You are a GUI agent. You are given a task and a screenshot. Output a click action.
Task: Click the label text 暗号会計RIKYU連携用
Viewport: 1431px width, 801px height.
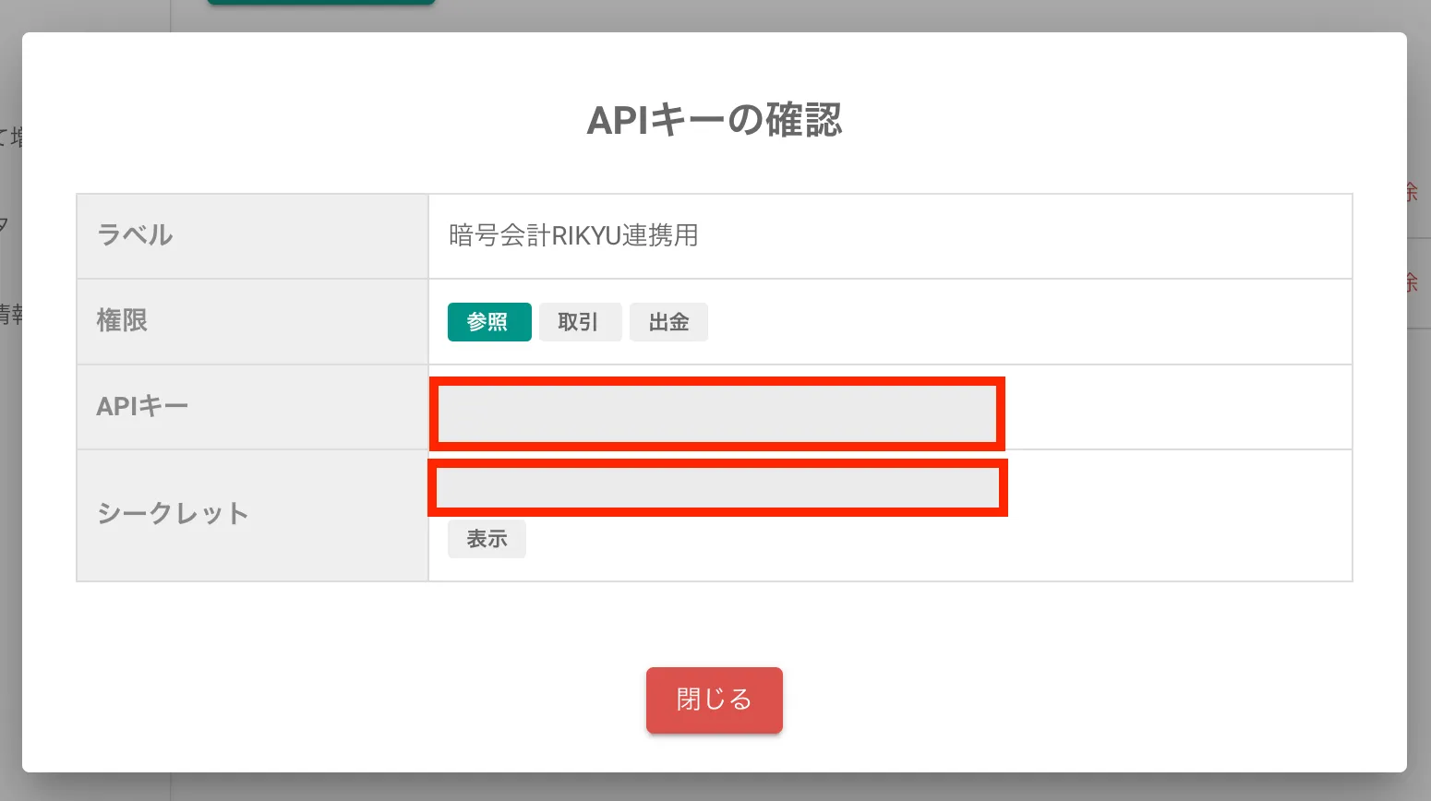573,236
